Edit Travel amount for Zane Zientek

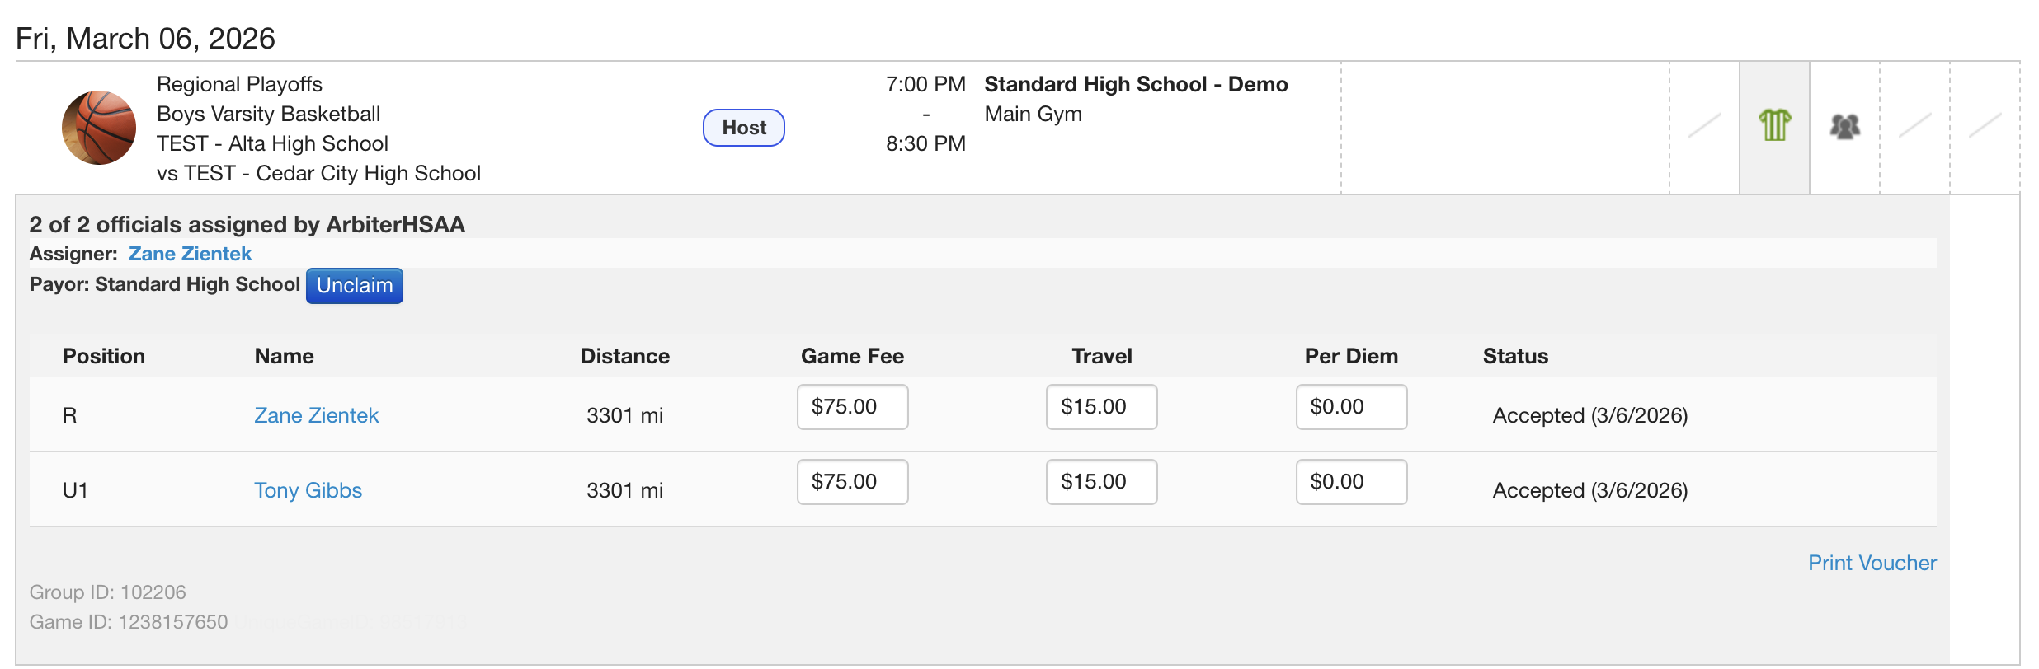[1102, 407]
